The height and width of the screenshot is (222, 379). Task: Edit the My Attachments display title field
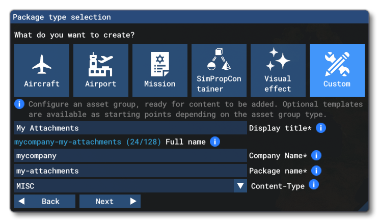[x=130, y=128]
